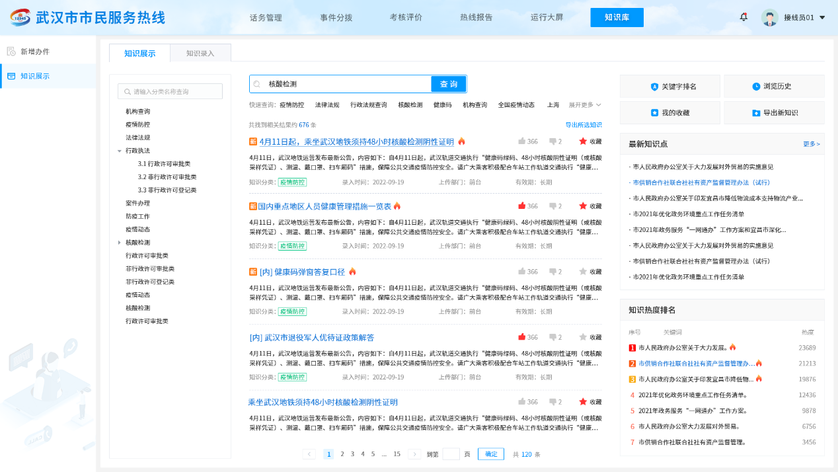Click the user avatar for 接线员01
Image resolution: width=838 pixels, height=472 pixels.
[769, 18]
